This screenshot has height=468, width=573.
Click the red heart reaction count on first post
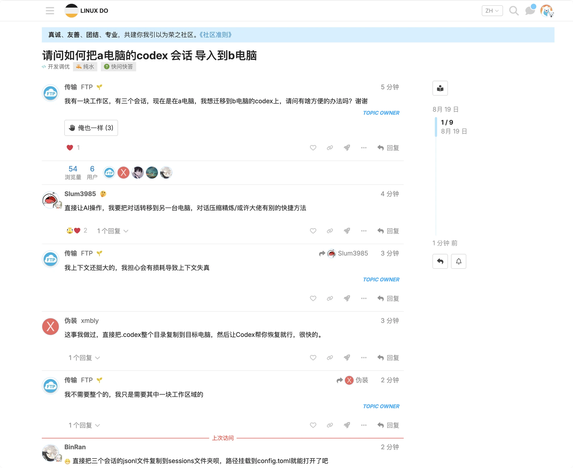point(73,148)
